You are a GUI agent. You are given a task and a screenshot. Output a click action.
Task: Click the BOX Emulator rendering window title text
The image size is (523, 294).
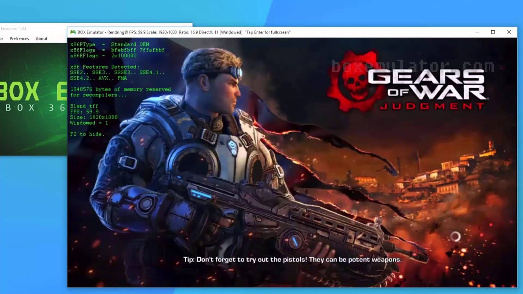[184, 32]
